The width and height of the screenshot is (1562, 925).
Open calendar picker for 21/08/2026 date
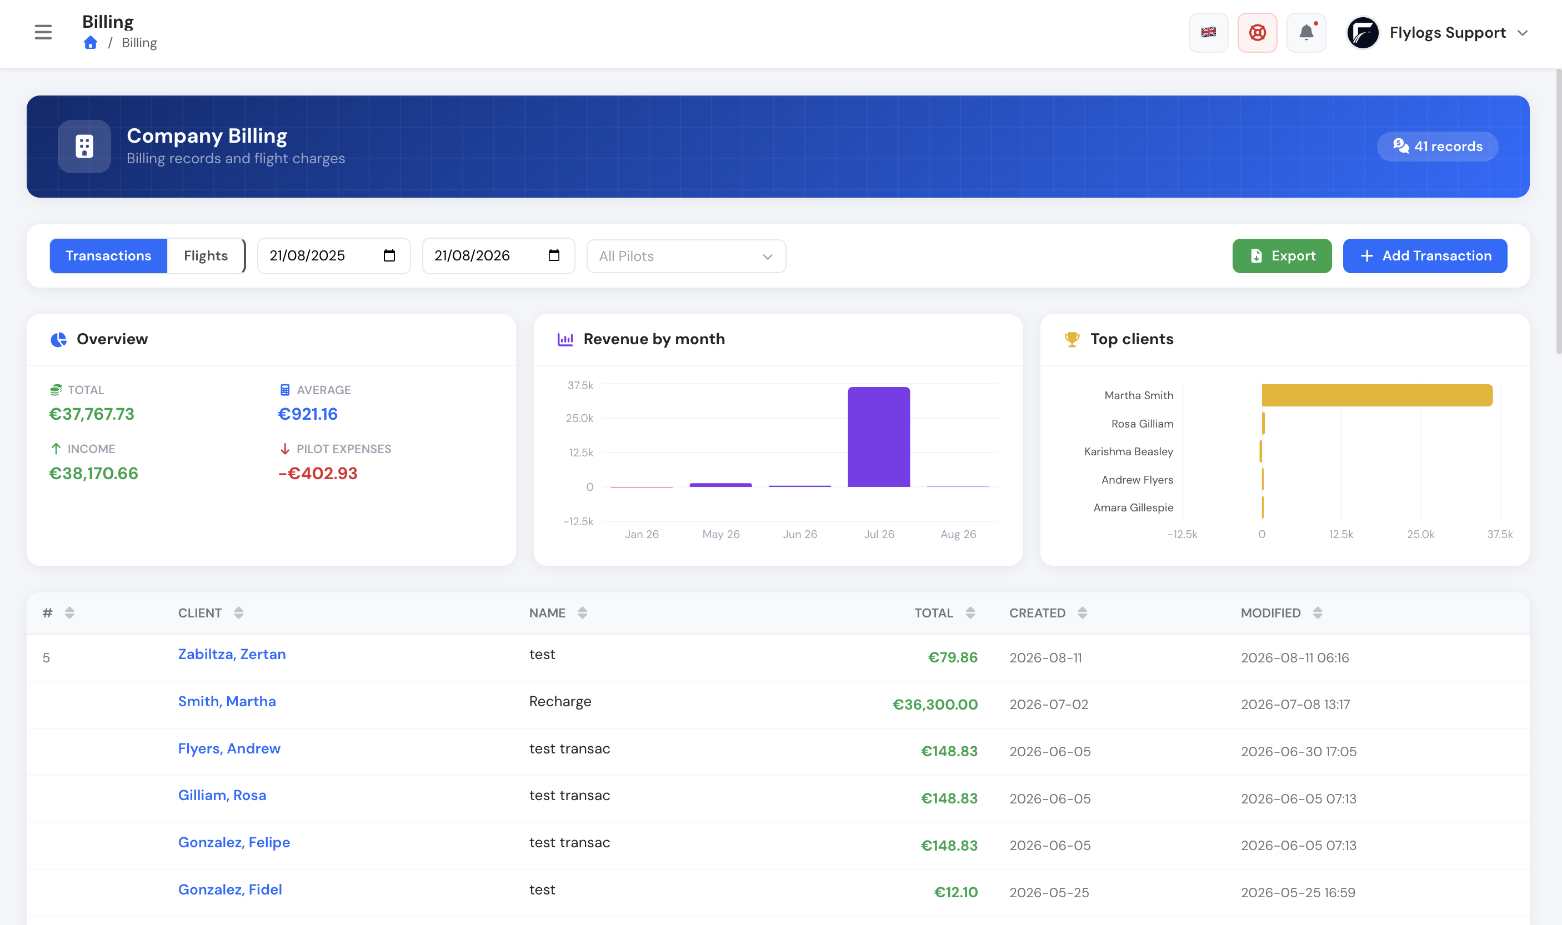tap(554, 255)
